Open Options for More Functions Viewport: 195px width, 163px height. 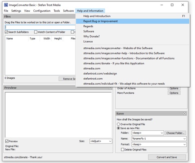pos(174,93)
